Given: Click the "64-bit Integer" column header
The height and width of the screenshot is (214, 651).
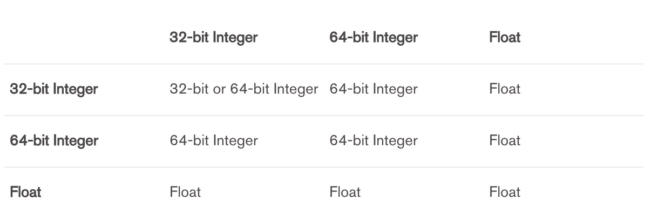Looking at the screenshot, I should pos(374,38).
